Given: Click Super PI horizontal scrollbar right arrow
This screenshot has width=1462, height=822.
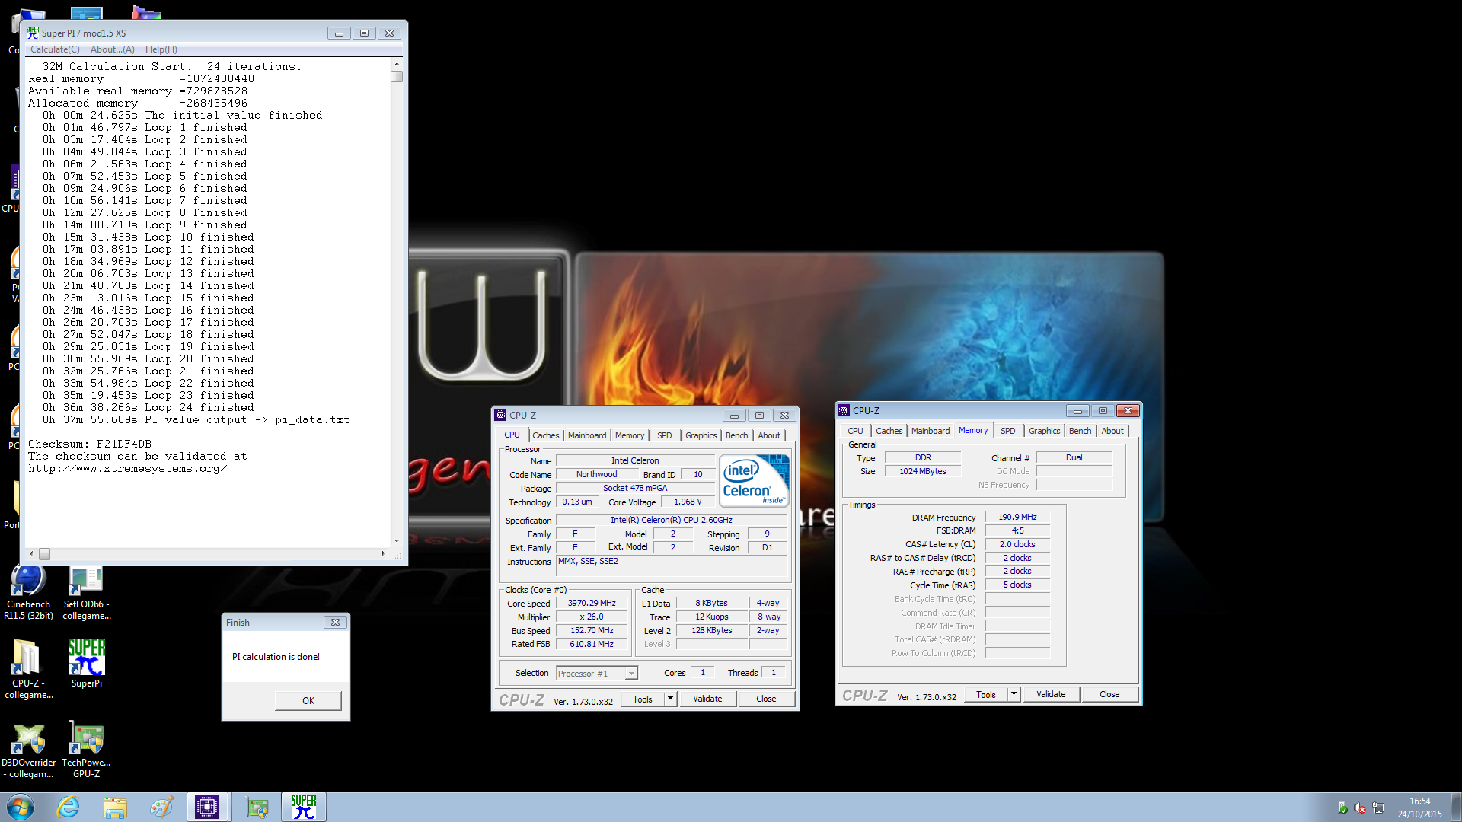Looking at the screenshot, I should (384, 554).
